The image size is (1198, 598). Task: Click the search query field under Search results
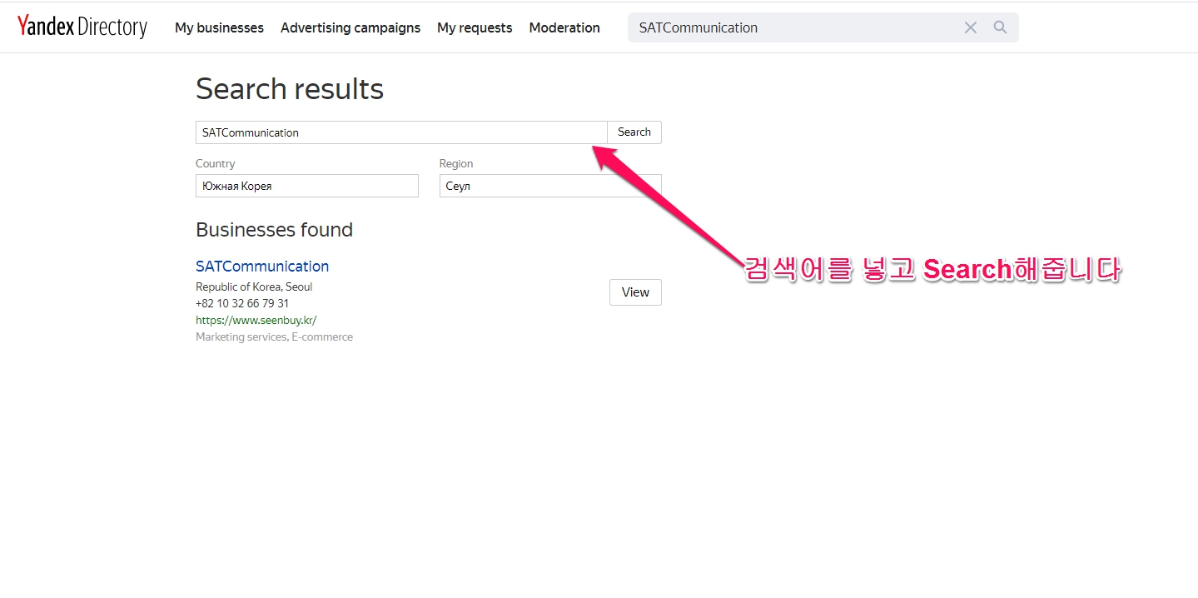(x=400, y=132)
